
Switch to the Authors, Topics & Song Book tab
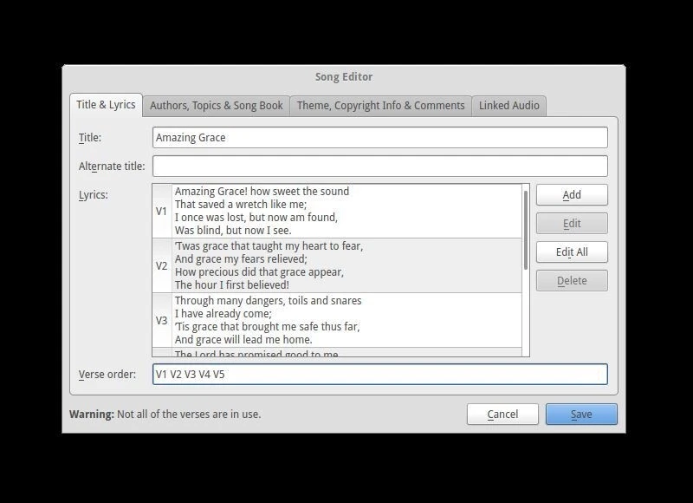coord(216,105)
